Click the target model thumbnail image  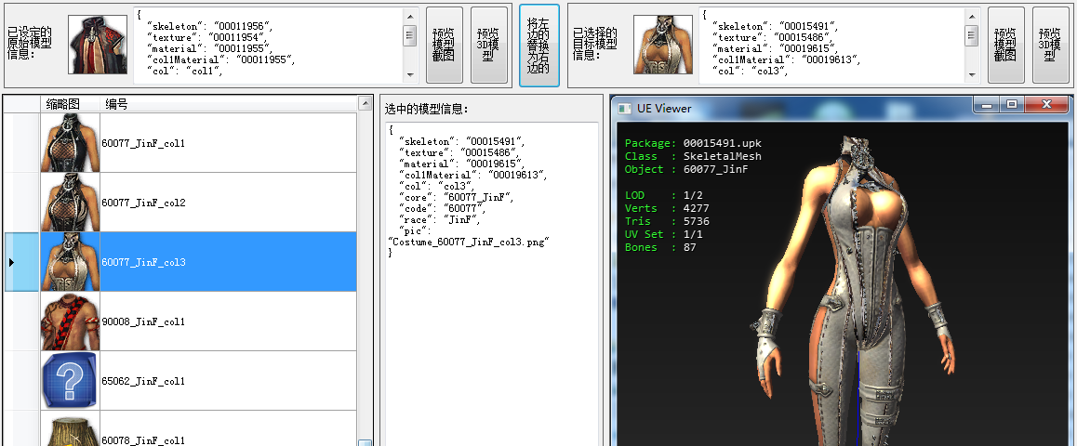click(663, 45)
